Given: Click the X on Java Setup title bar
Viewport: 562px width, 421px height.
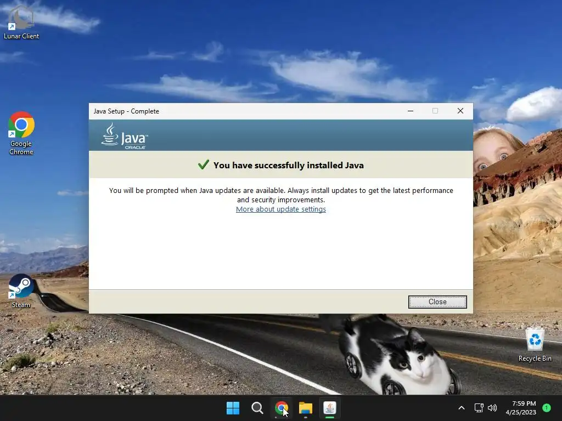Looking at the screenshot, I should tap(460, 111).
